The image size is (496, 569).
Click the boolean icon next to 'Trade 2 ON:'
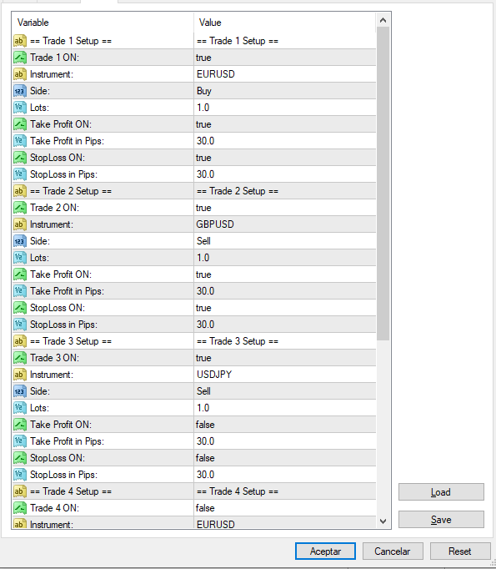tap(20, 208)
